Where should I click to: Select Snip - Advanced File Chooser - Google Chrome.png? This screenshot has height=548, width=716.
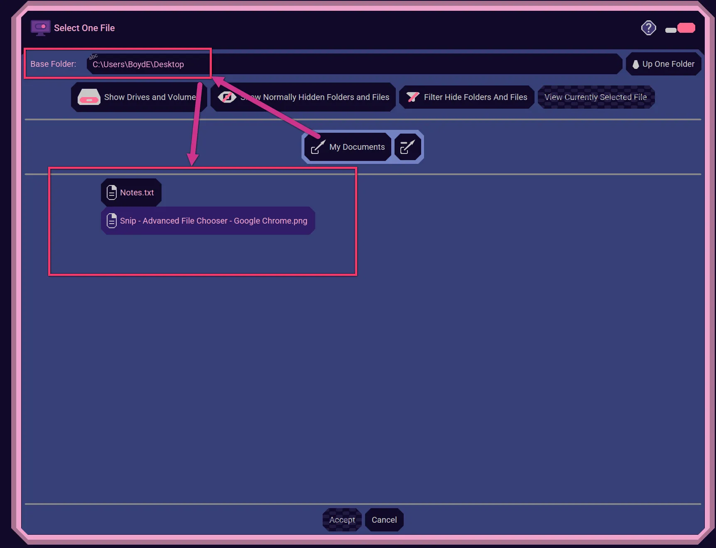coord(208,221)
